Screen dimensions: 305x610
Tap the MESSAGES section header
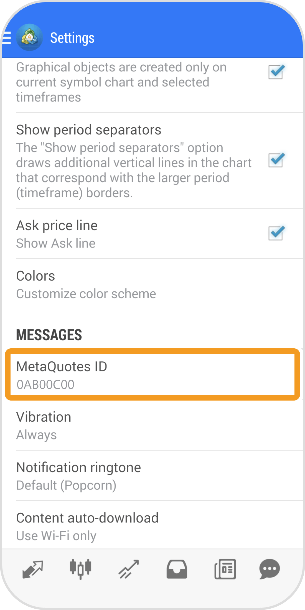(49, 335)
